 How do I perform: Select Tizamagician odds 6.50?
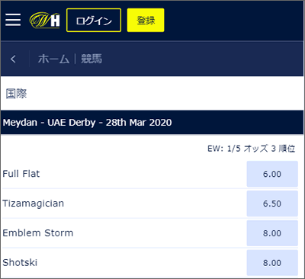point(272,204)
